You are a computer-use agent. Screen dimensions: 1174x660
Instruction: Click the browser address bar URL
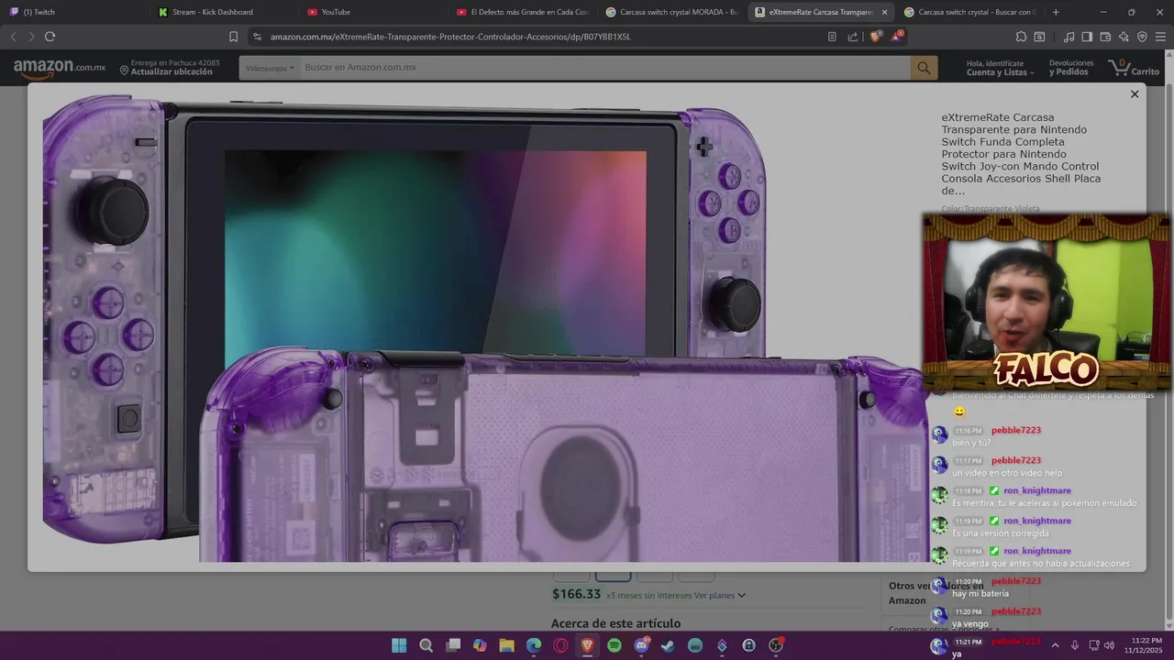450,37
